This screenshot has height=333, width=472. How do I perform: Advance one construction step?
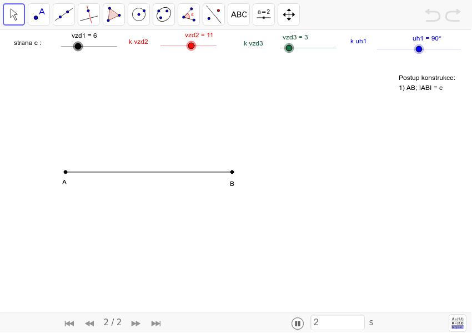[135, 324]
